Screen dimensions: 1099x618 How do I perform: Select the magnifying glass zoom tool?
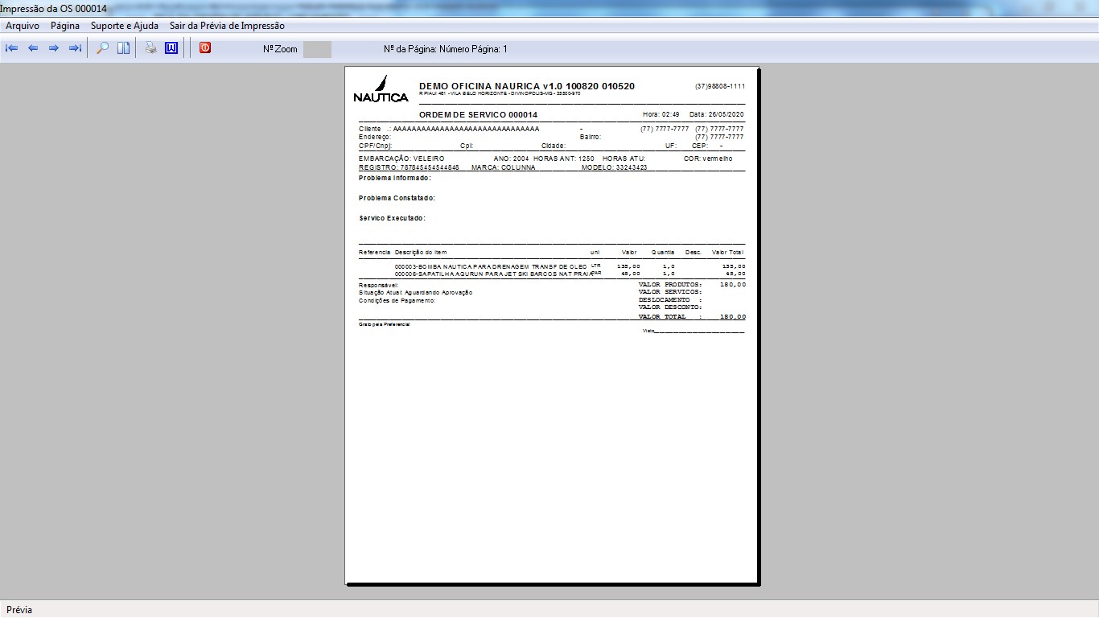[102, 48]
